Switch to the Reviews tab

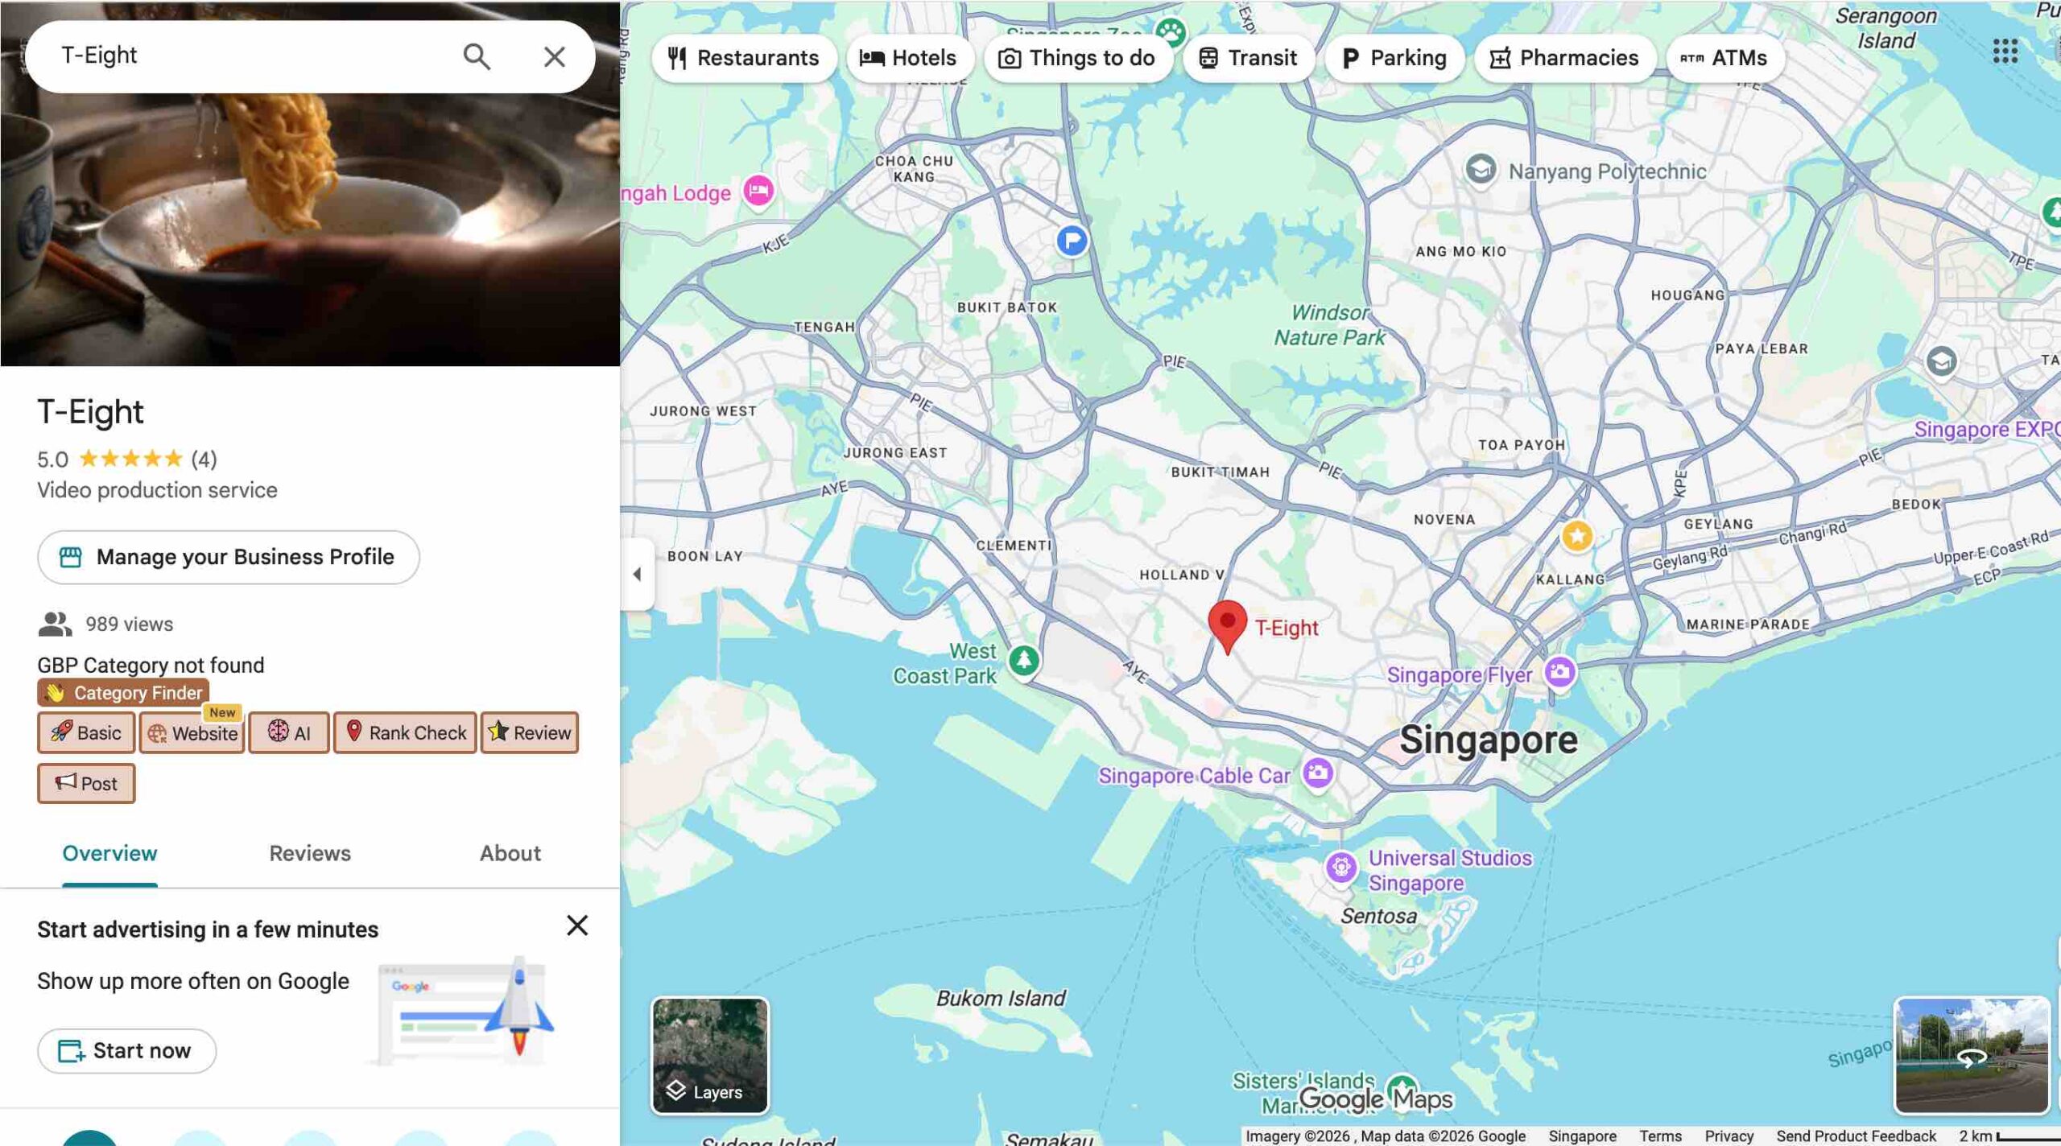(x=310, y=853)
